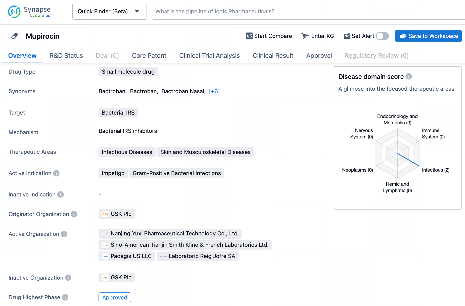Click the Synapse by Patsnap logo

[x=29, y=12]
